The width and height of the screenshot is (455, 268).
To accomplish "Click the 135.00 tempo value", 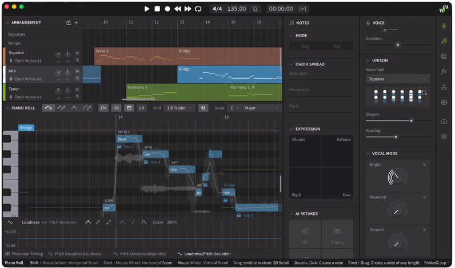I will pyautogui.click(x=237, y=9).
